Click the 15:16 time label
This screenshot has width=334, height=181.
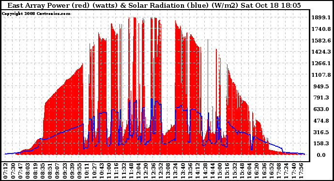click(x=228, y=170)
